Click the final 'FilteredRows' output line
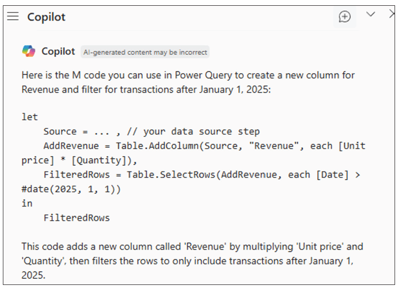Image resolution: width=396 pixels, height=295 pixels. pyautogui.click(x=77, y=217)
